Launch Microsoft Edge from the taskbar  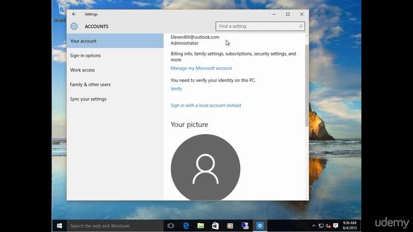click(186, 226)
